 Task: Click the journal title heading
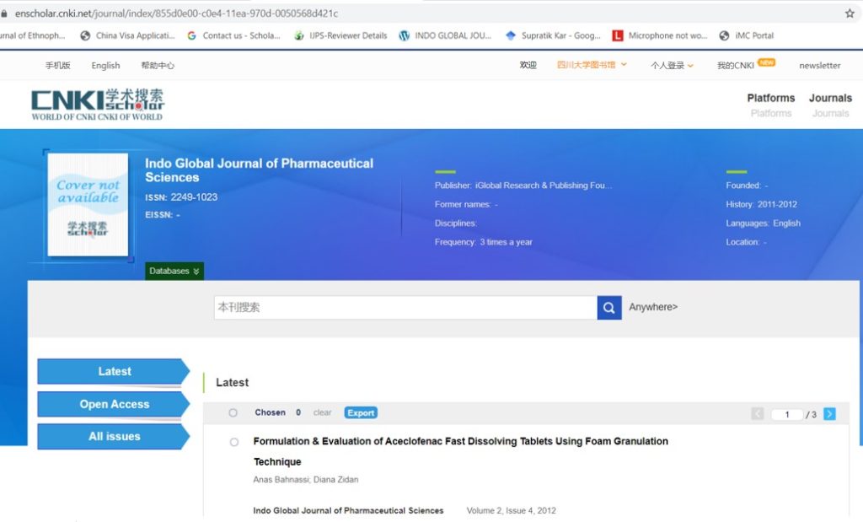point(260,170)
